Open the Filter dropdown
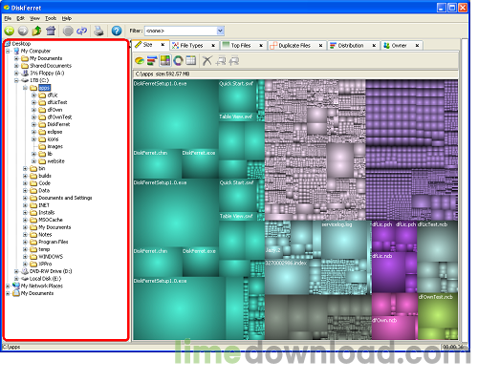 [220, 31]
